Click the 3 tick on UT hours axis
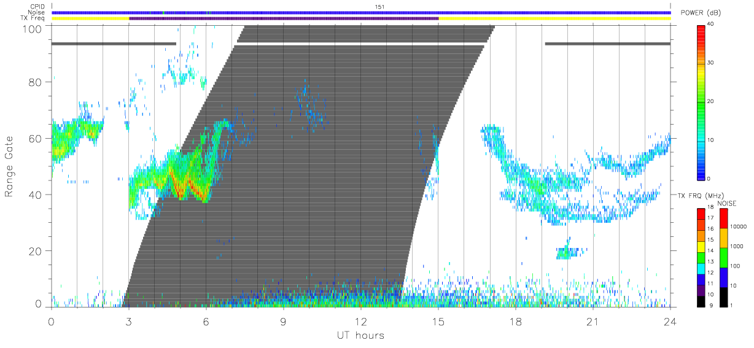Viewport: 754px width, 348px height. pos(128,322)
